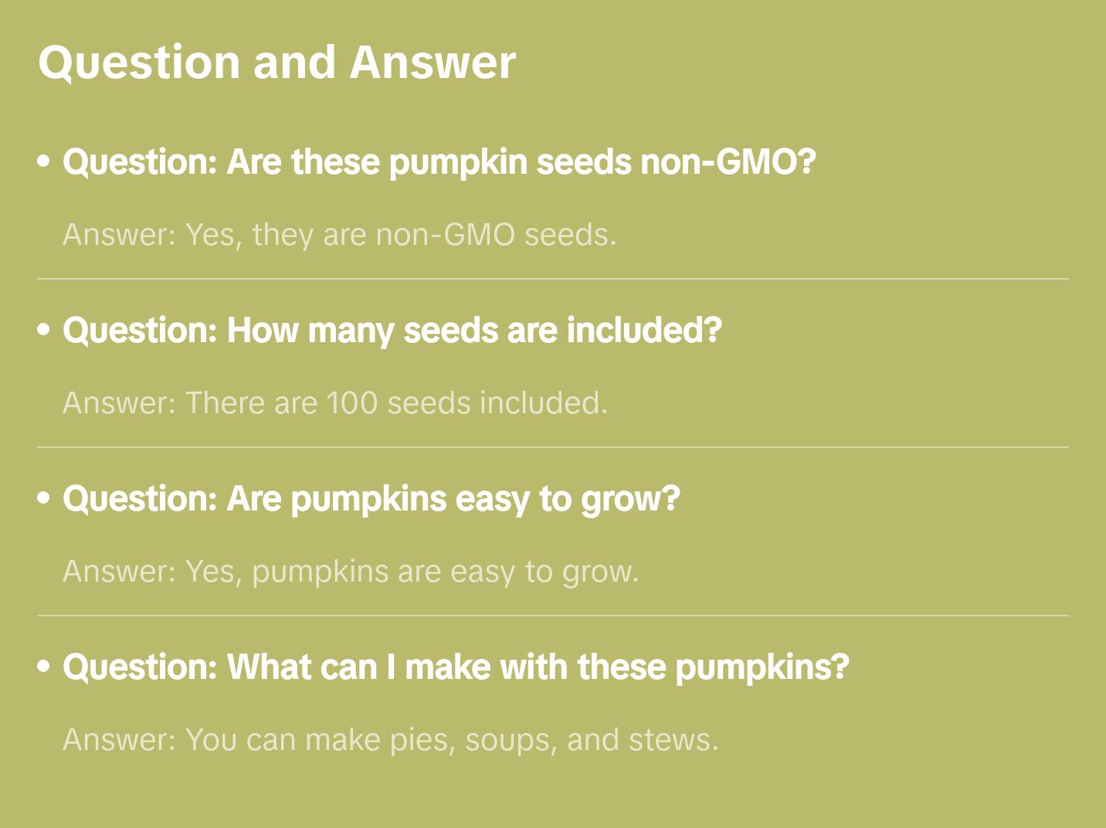Expand the "How many seeds are included?" question
This screenshot has height=828, width=1106.
(392, 331)
